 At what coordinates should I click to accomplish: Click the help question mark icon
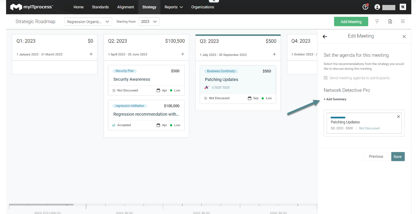click(365, 7)
